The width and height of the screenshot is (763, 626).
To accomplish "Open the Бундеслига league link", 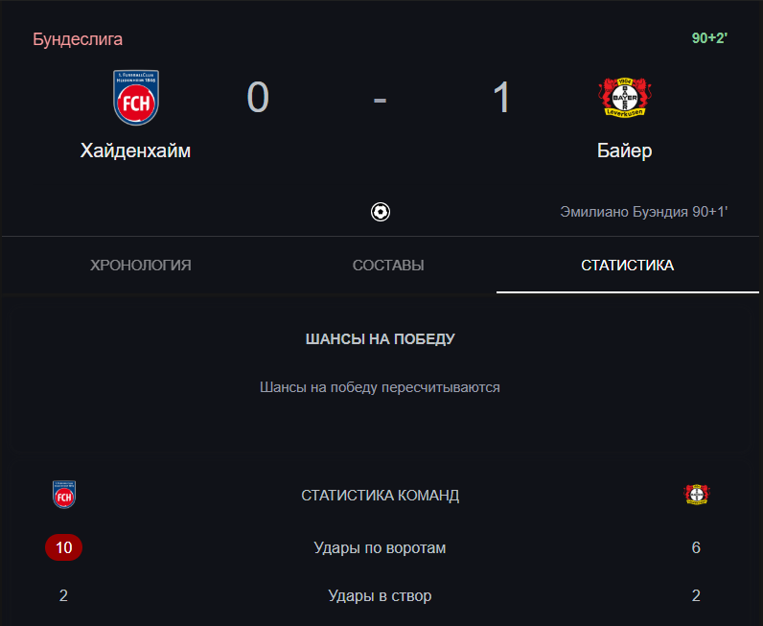I will (78, 39).
